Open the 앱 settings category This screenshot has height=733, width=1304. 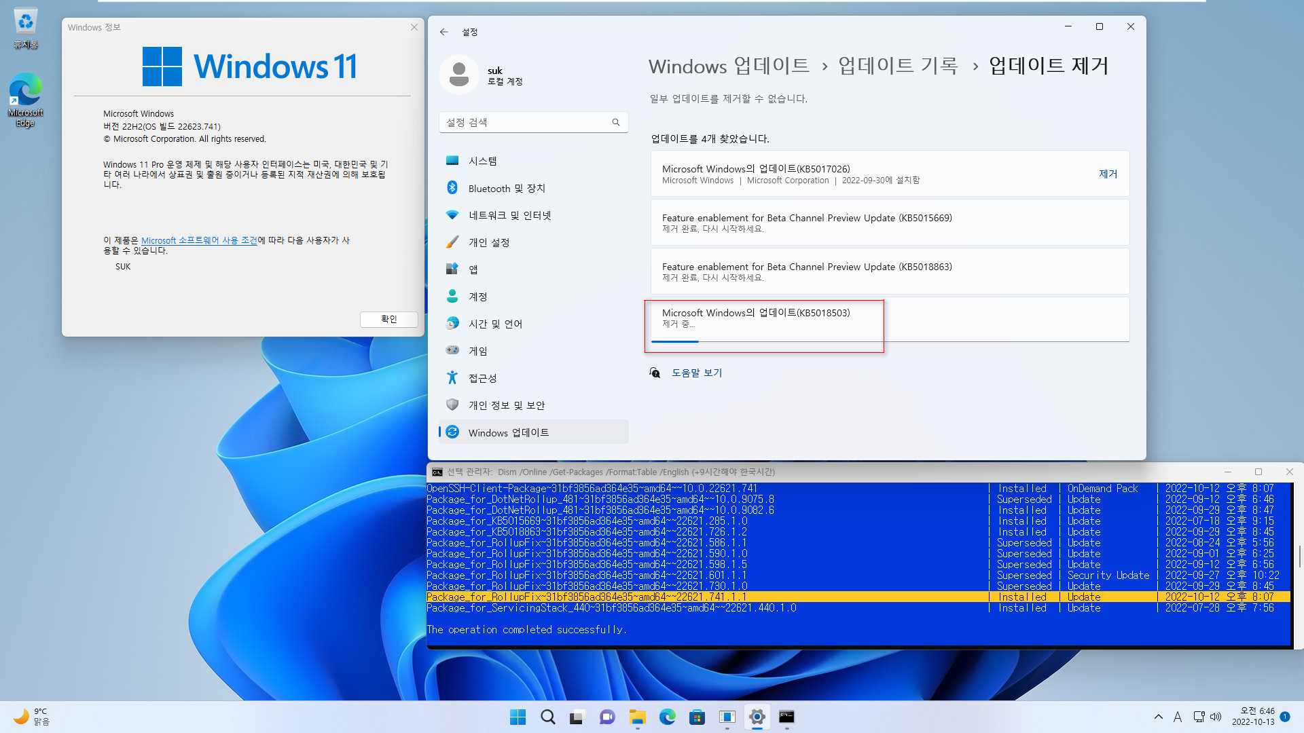[534, 269]
